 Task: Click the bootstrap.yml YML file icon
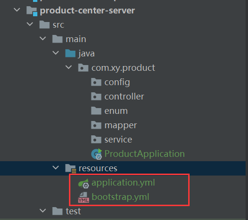[x=83, y=198]
